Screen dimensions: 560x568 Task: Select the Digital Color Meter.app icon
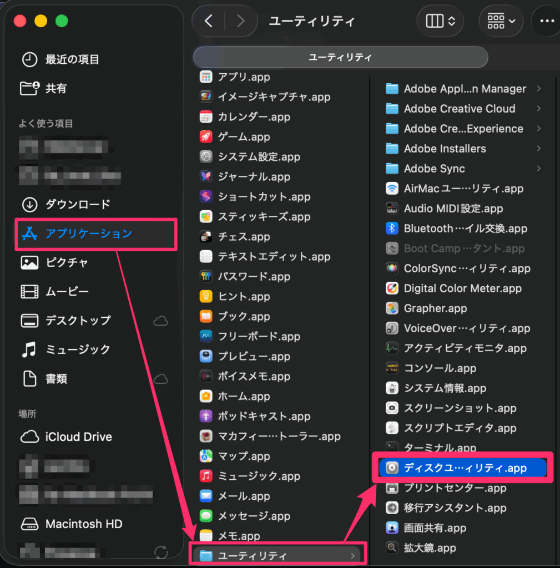point(392,288)
